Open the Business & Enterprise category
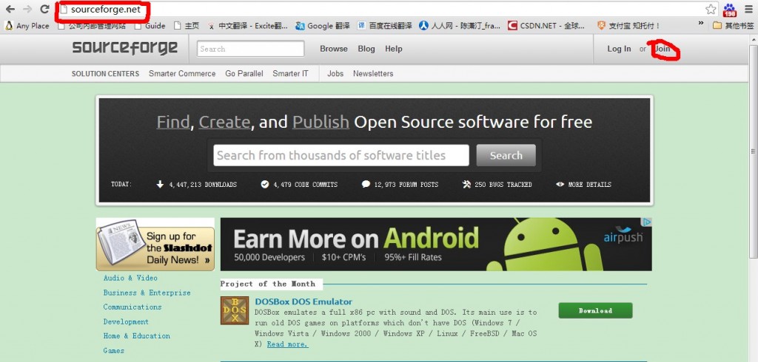 (147, 293)
